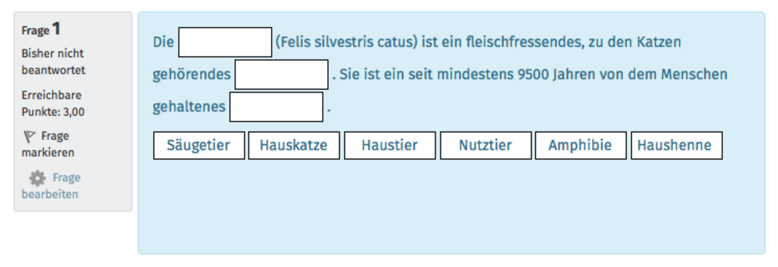This screenshot has width=778, height=267.
Task: Click the Erreichbare Punkte 3,00 label
Action: (x=53, y=103)
